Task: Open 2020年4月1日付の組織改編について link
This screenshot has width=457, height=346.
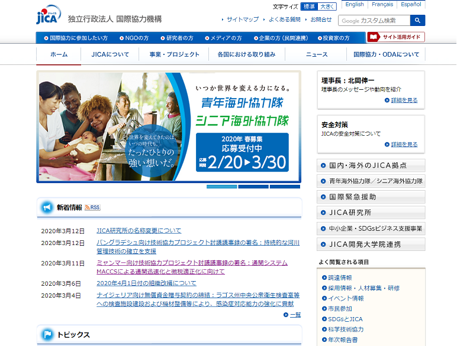Action: click(x=146, y=283)
